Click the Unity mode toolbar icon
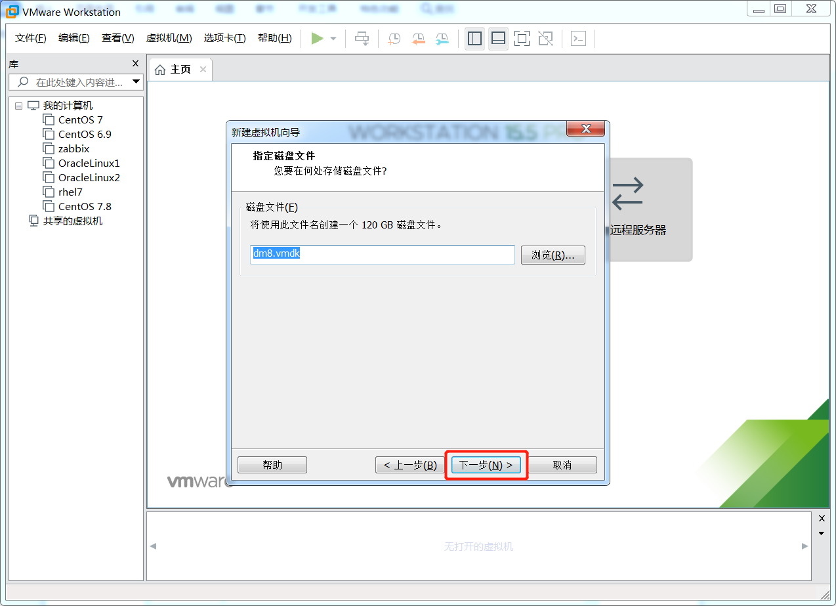 pyautogui.click(x=545, y=39)
